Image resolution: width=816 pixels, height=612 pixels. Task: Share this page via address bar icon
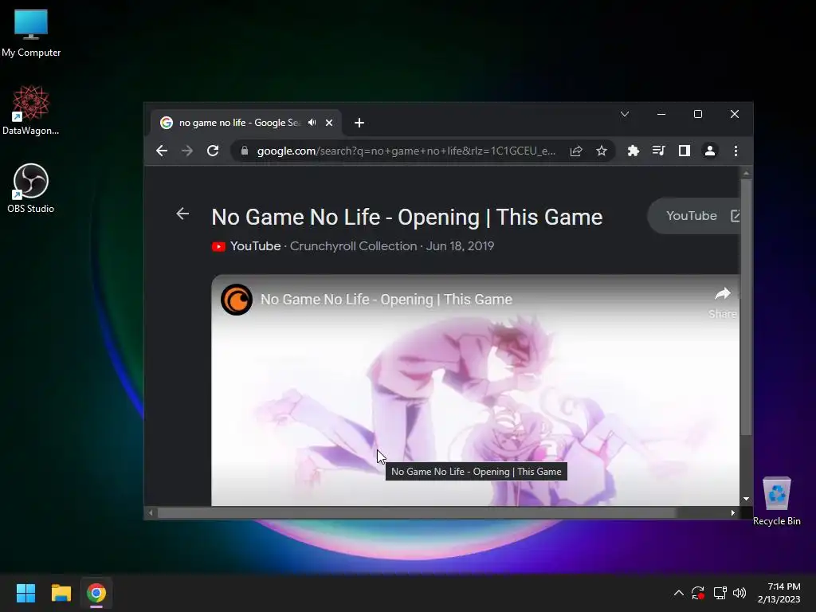click(x=576, y=151)
